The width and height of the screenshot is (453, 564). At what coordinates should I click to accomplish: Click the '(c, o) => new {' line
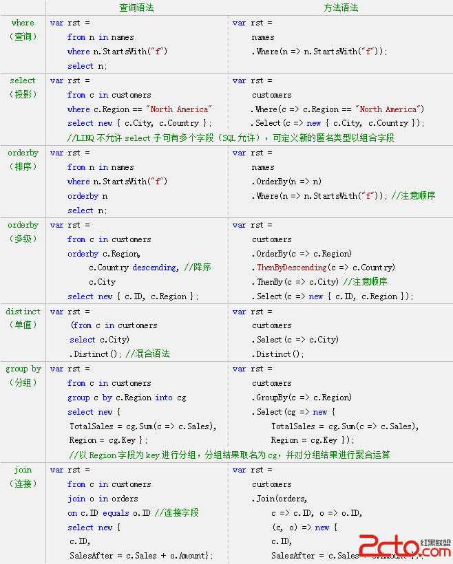click(305, 528)
